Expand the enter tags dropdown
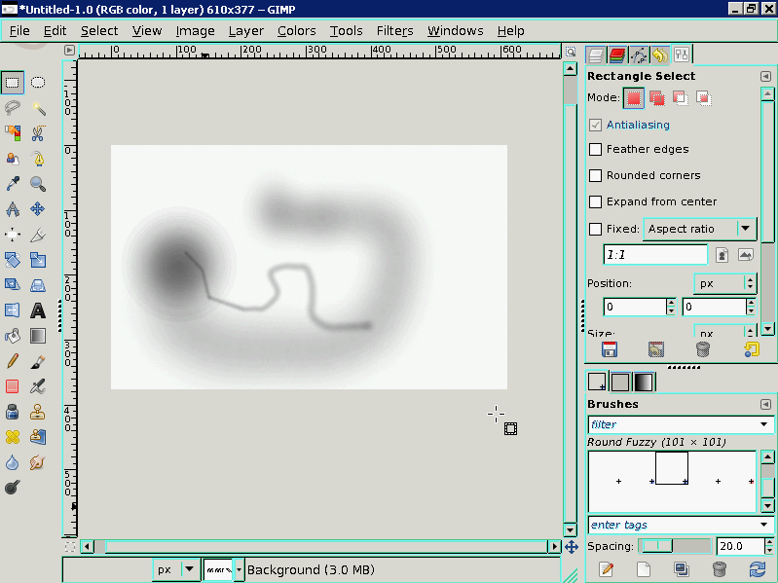Image resolution: width=778 pixels, height=583 pixels. tap(764, 526)
